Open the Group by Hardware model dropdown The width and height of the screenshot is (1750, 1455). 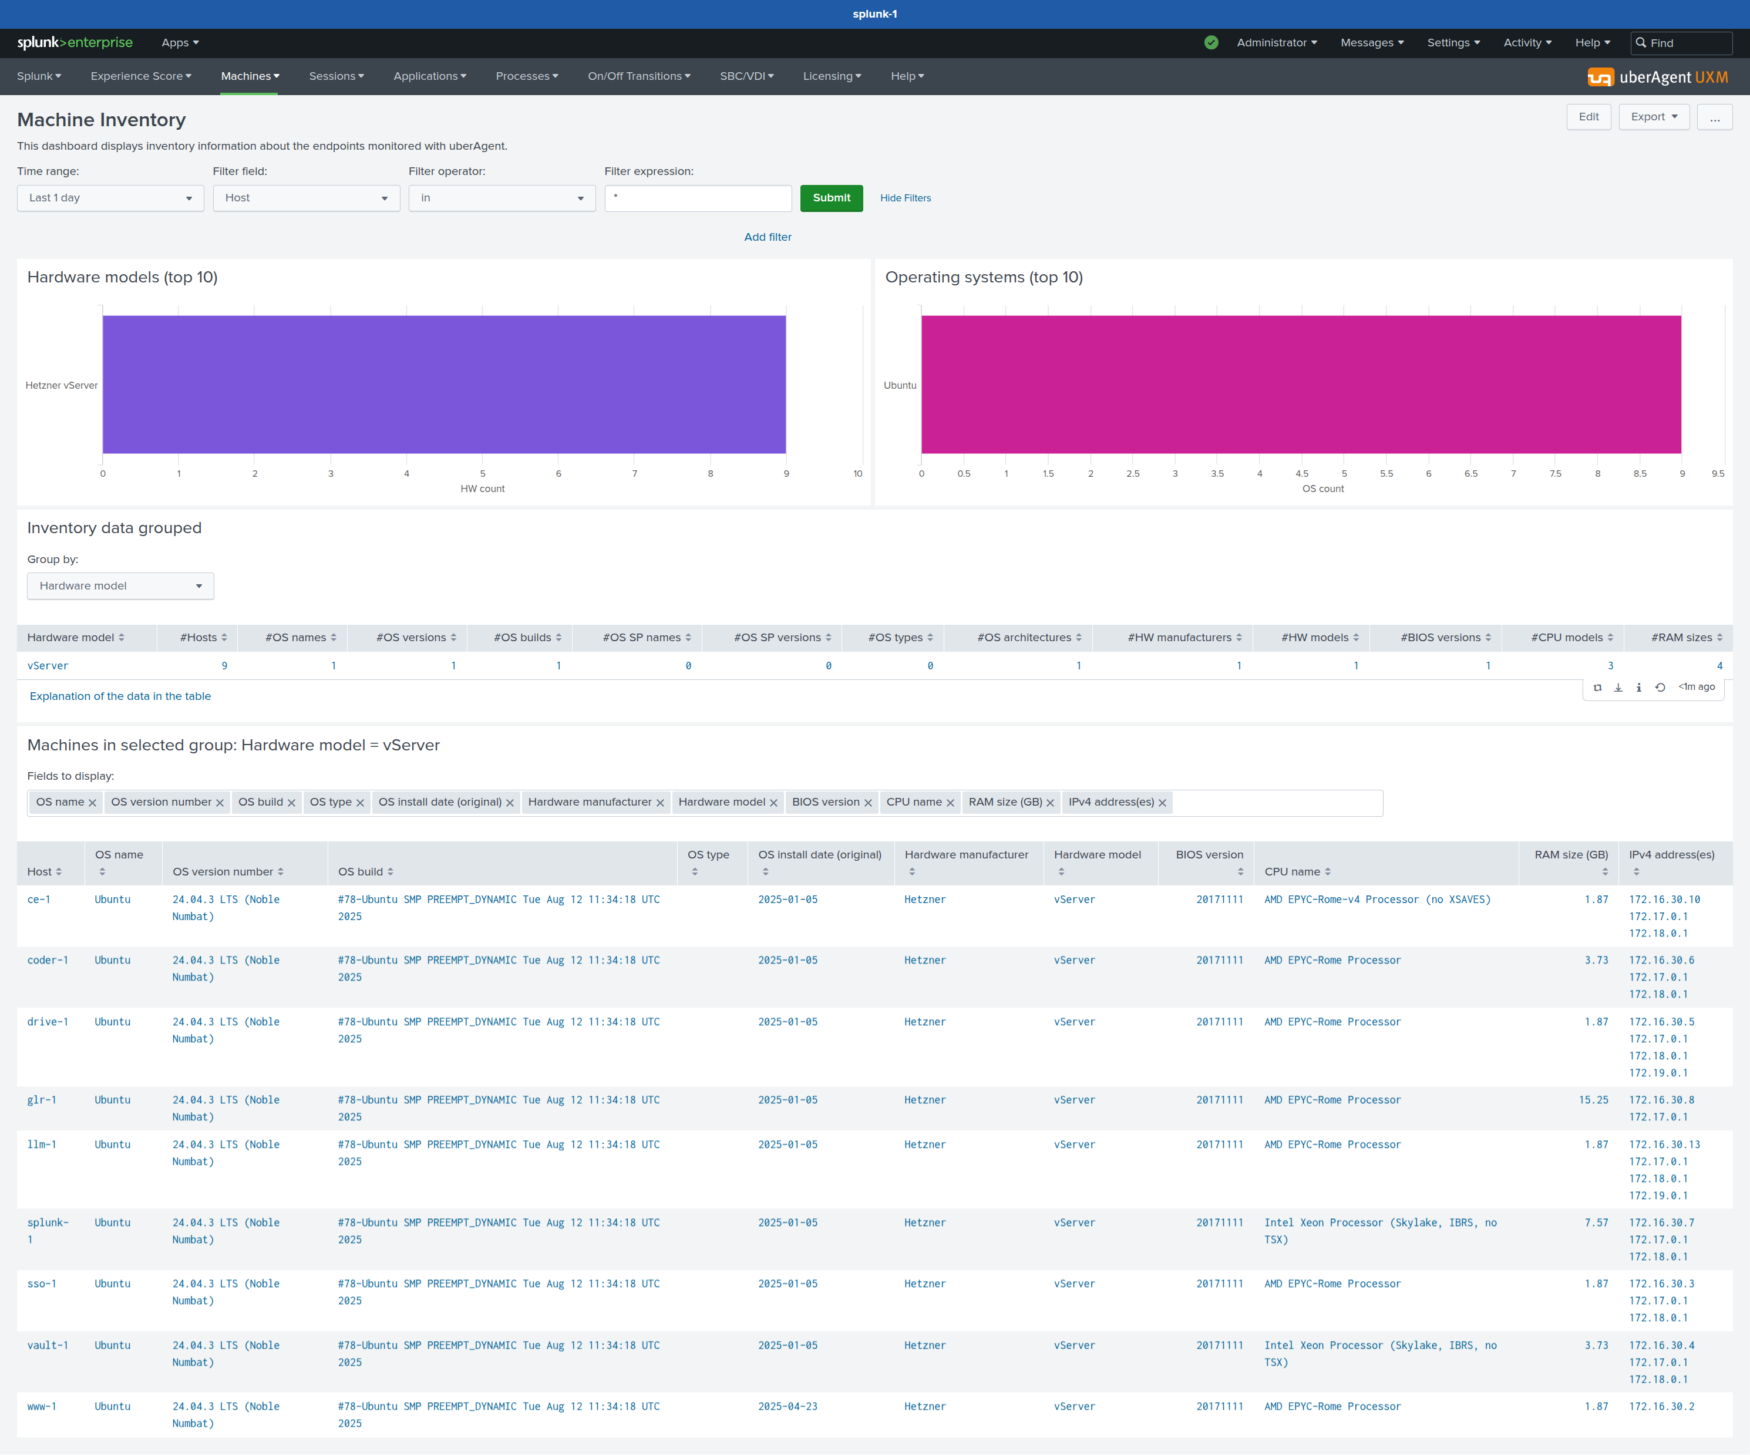pyautogui.click(x=120, y=586)
